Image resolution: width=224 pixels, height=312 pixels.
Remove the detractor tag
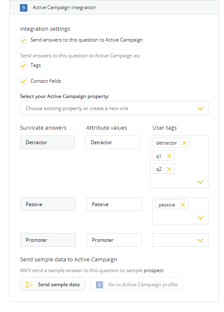coord(185,143)
